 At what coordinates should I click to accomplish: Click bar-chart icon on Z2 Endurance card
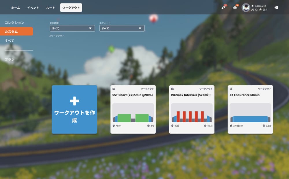pyautogui.click(x=231, y=89)
